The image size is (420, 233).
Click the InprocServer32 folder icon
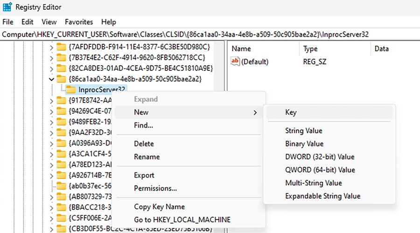71,89
